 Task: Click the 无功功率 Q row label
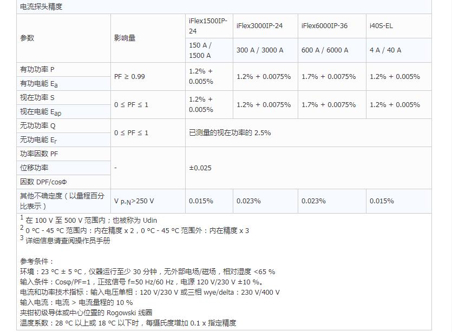pos(38,126)
